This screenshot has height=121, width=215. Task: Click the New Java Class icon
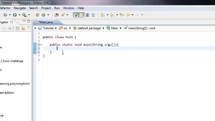tap(43, 15)
